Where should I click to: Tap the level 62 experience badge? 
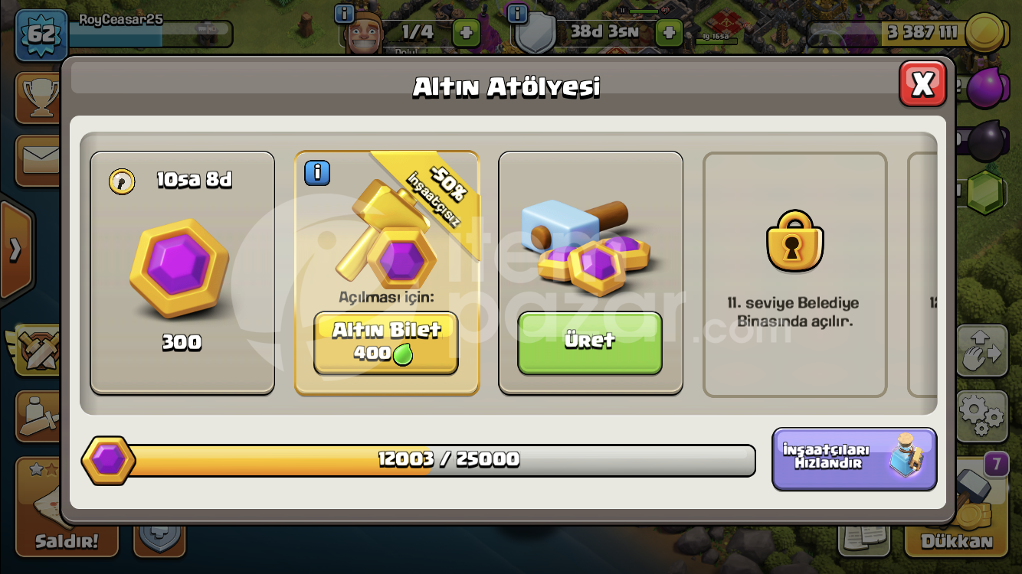click(x=41, y=34)
